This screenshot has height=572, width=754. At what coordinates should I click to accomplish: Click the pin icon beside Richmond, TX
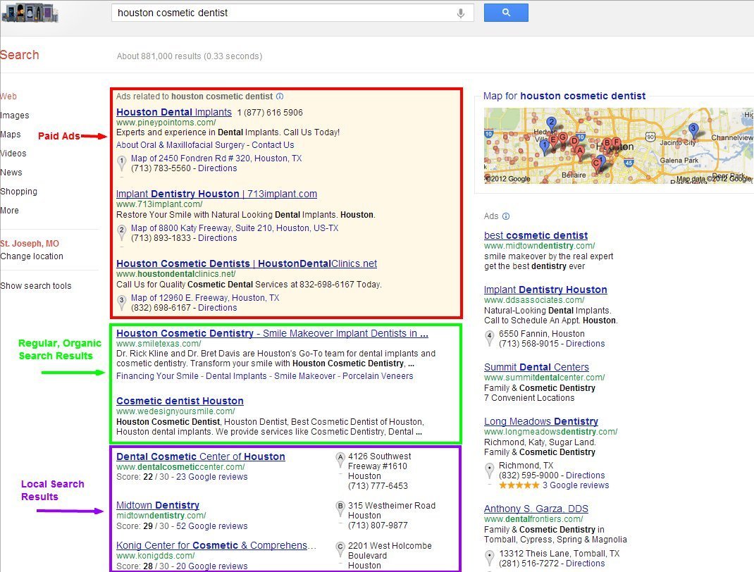(x=490, y=470)
